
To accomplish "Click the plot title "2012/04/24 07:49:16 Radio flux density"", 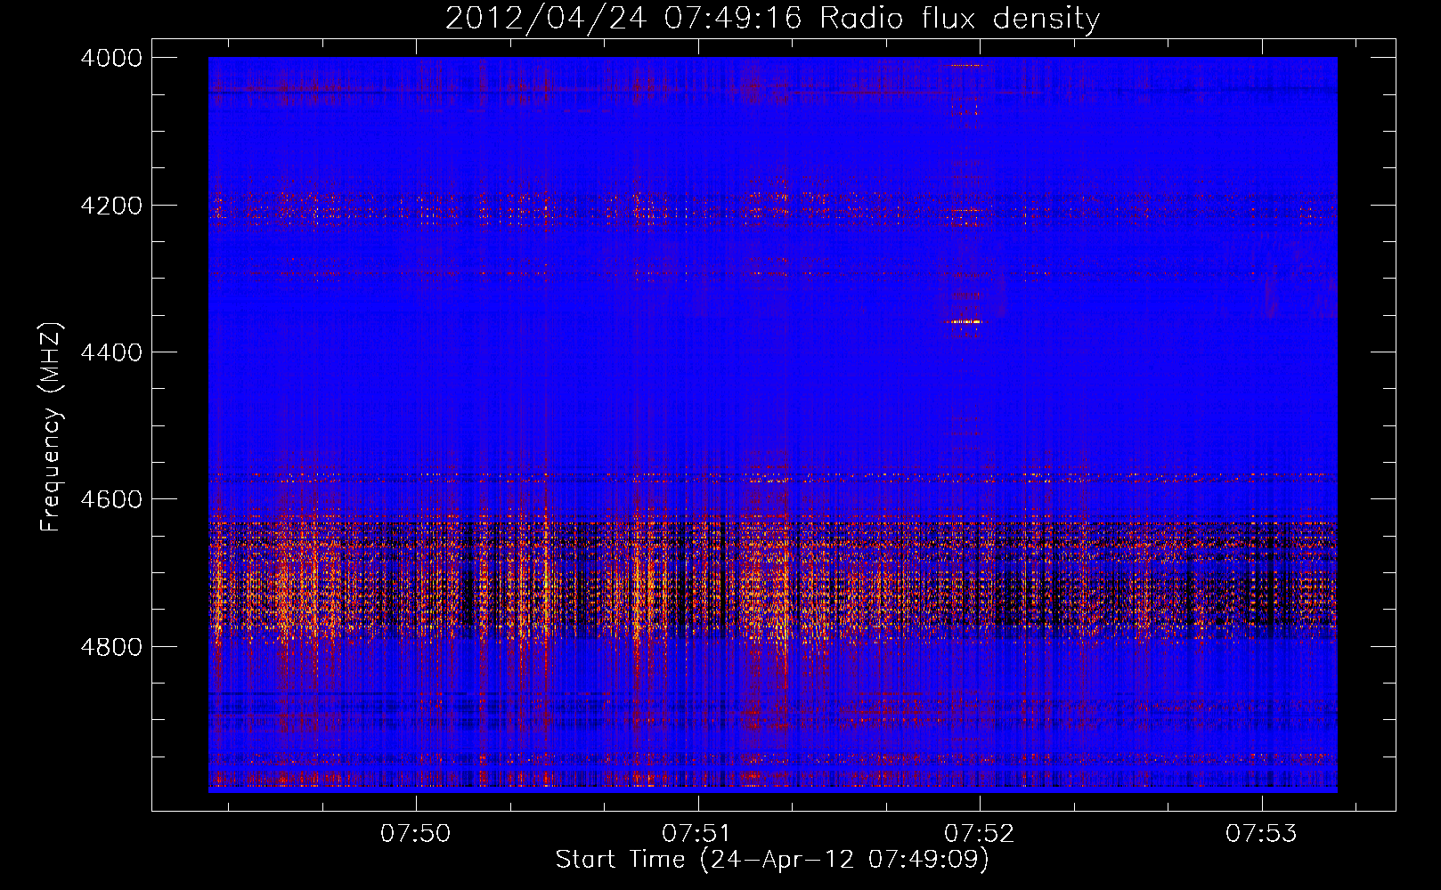I will point(772,18).
